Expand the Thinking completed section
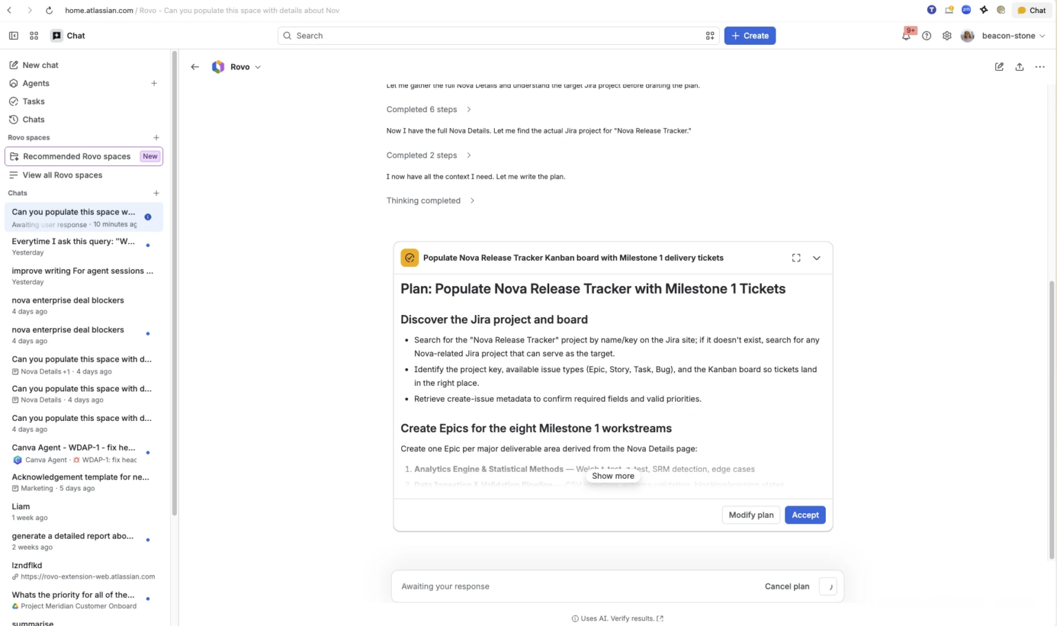This screenshot has width=1057, height=626. pos(430,201)
